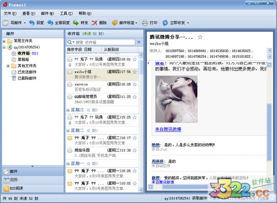Click the 全部回复 reply-all button

point(59,23)
